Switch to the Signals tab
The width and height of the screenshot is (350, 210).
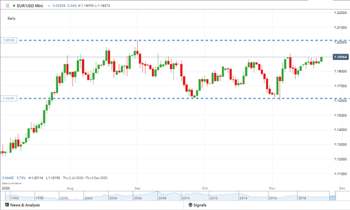click(197, 205)
